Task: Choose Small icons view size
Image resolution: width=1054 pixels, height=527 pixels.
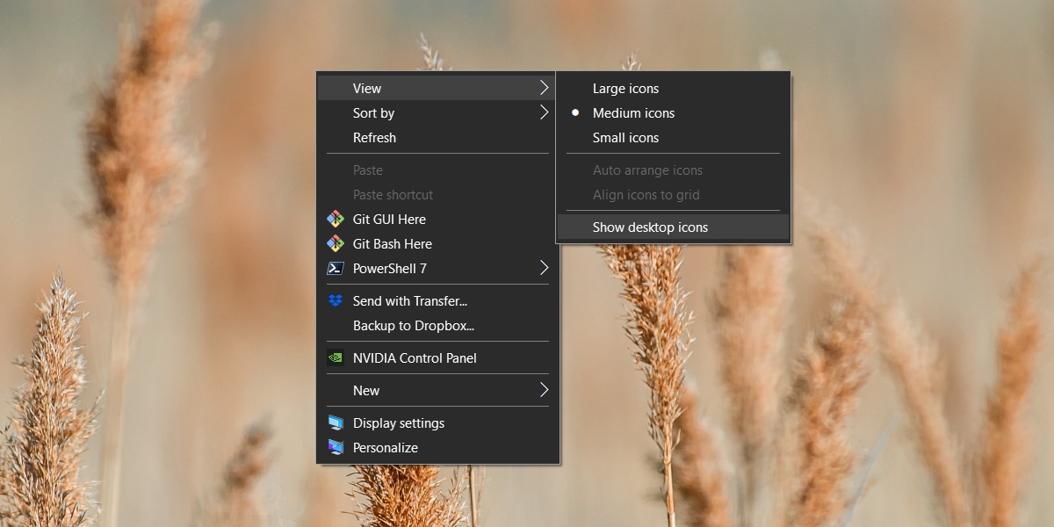Action: click(x=673, y=138)
